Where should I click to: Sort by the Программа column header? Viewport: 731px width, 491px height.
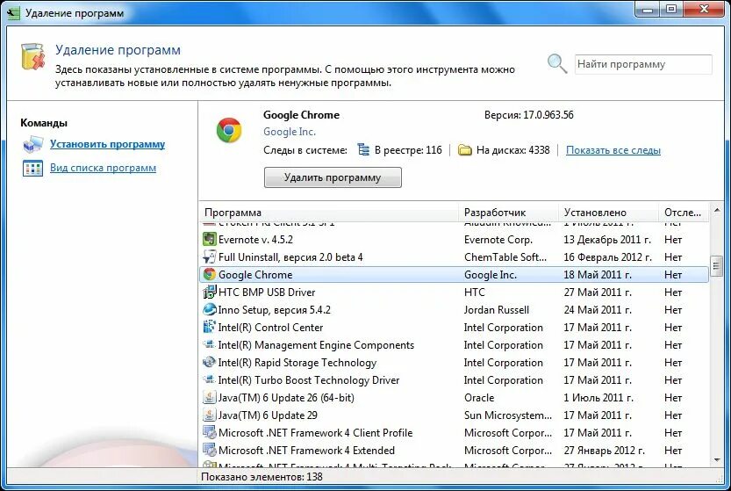(329, 213)
